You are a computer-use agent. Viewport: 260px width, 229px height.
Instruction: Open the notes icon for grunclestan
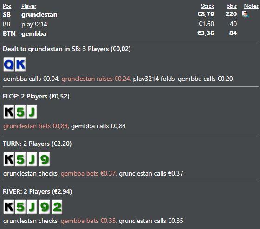[x=245, y=14]
